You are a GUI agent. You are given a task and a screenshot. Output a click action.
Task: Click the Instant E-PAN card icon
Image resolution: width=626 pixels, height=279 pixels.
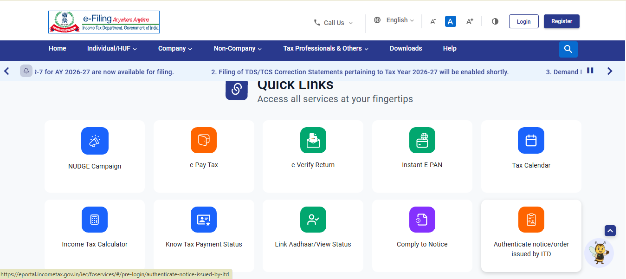(422, 140)
